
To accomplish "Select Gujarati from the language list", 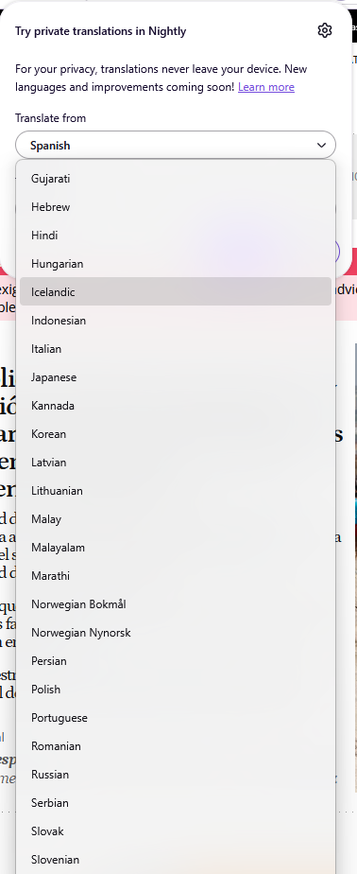I will [x=176, y=179].
